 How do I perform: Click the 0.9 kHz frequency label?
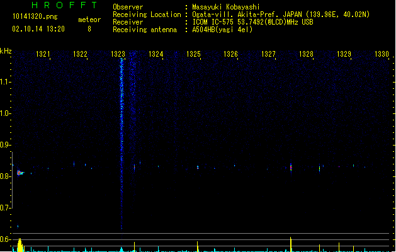5,145
